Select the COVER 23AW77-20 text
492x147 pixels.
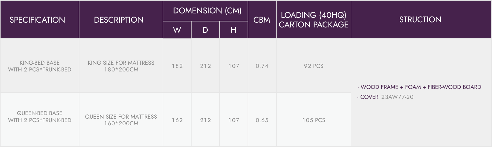385,97
